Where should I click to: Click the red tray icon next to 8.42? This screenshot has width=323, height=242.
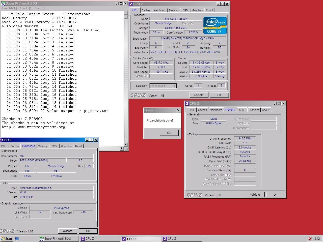point(310,239)
